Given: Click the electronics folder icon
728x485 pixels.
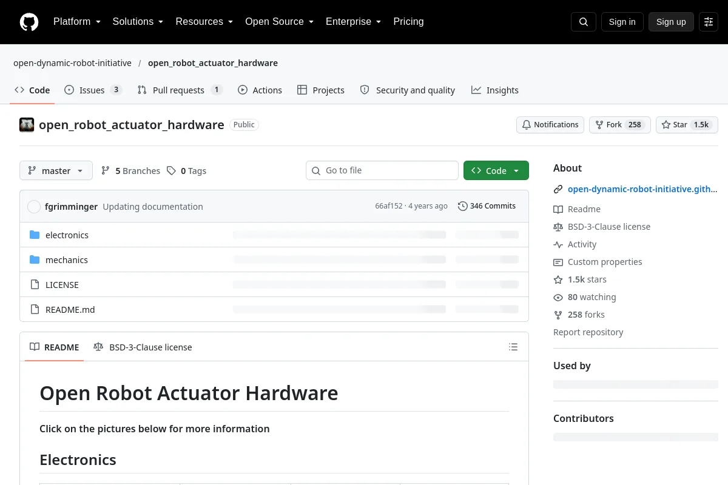Looking at the screenshot, I should (35, 235).
